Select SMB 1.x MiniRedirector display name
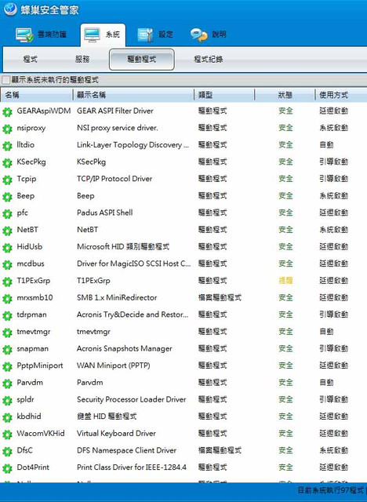The height and width of the screenshot is (502, 367). [x=117, y=297]
